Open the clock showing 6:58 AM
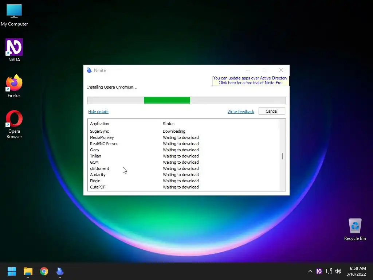 coord(356,271)
